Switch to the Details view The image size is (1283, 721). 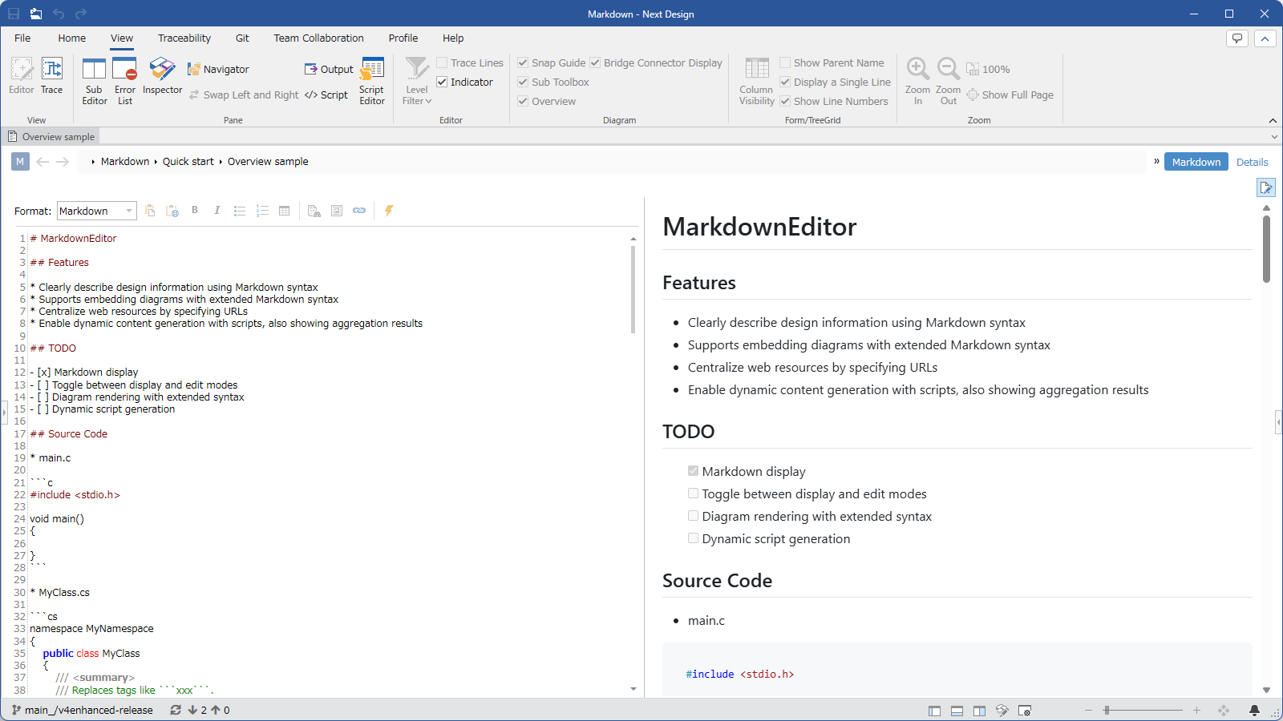tap(1252, 162)
